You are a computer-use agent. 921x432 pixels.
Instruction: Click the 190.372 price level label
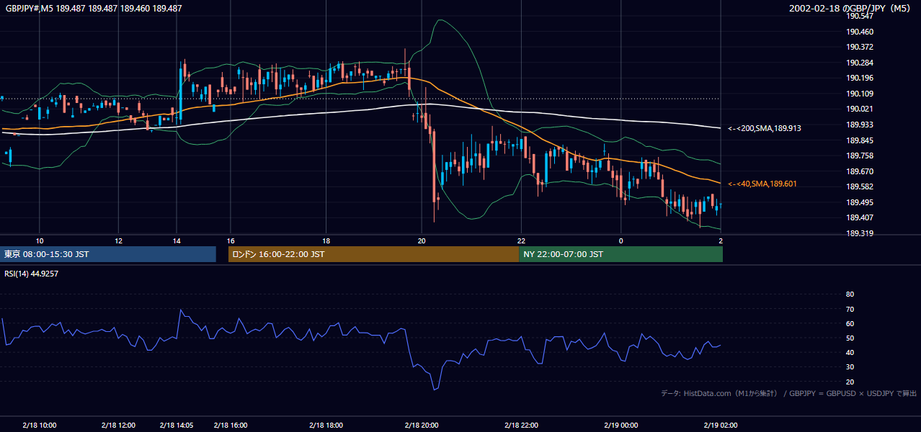pyautogui.click(x=860, y=47)
